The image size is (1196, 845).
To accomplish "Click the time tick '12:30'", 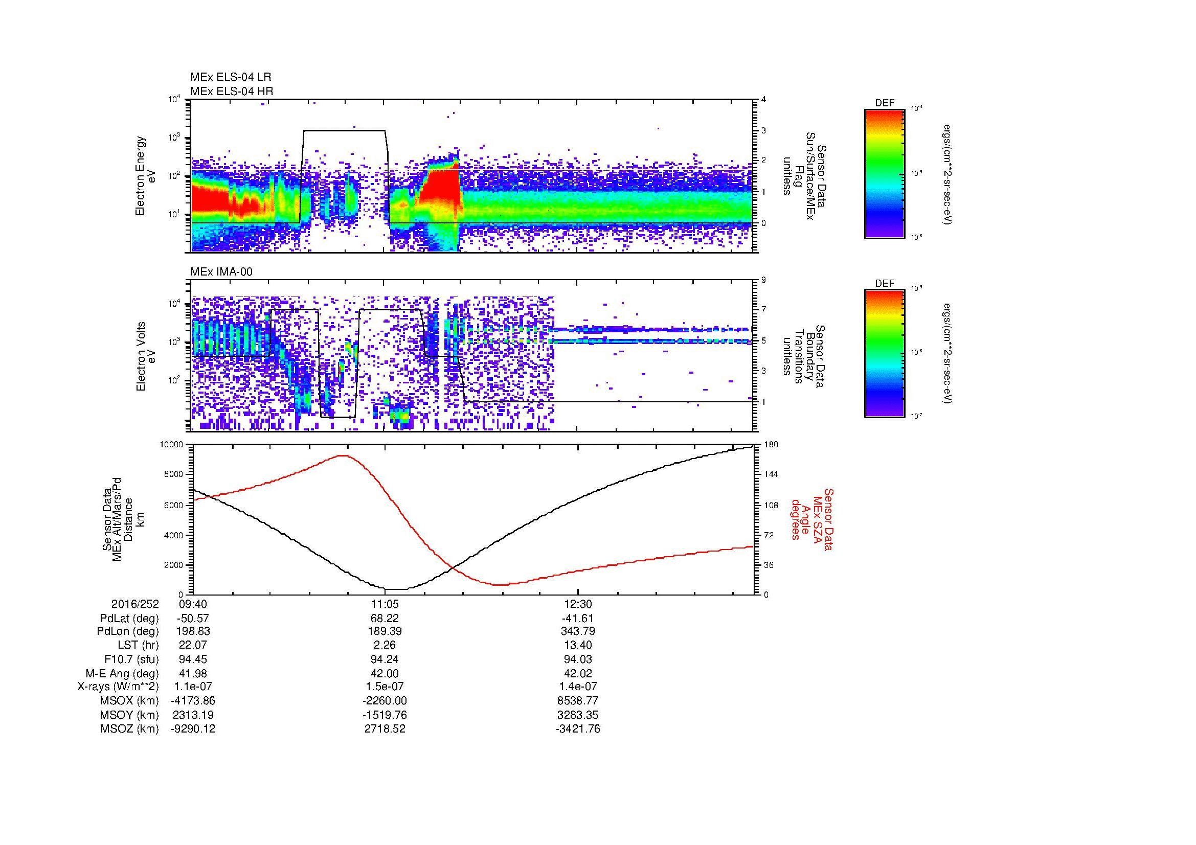I will point(578,604).
